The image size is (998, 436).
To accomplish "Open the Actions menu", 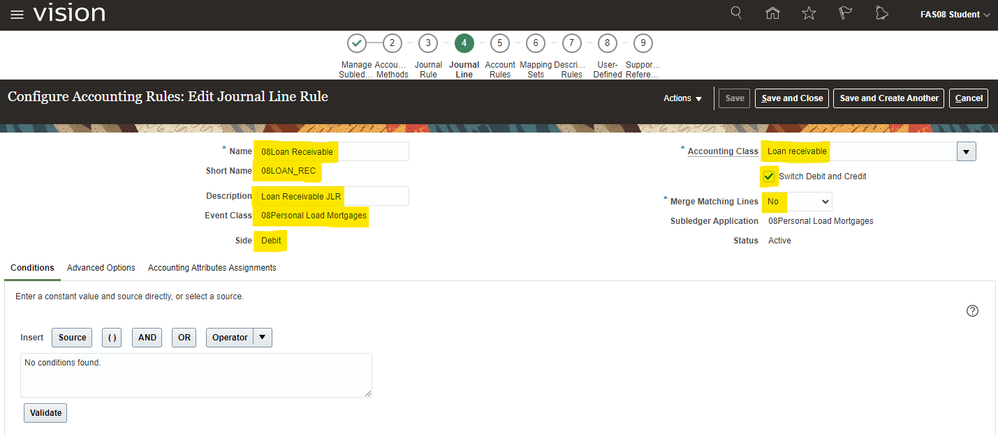I will (x=682, y=98).
